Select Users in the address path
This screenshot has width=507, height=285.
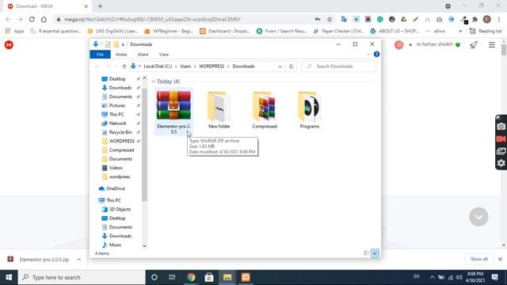coord(185,66)
